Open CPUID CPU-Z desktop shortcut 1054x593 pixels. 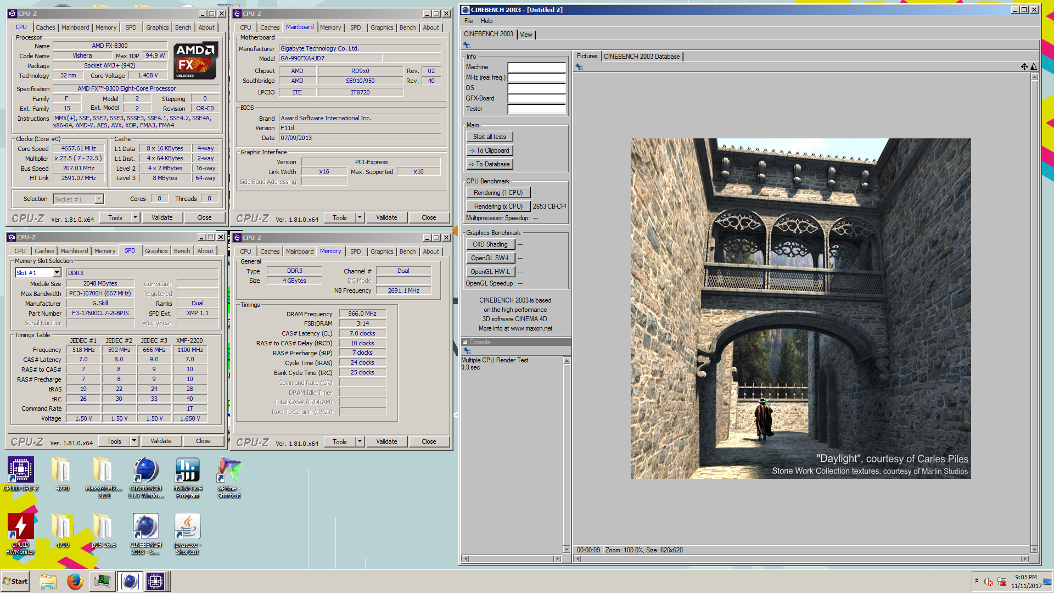(21, 473)
